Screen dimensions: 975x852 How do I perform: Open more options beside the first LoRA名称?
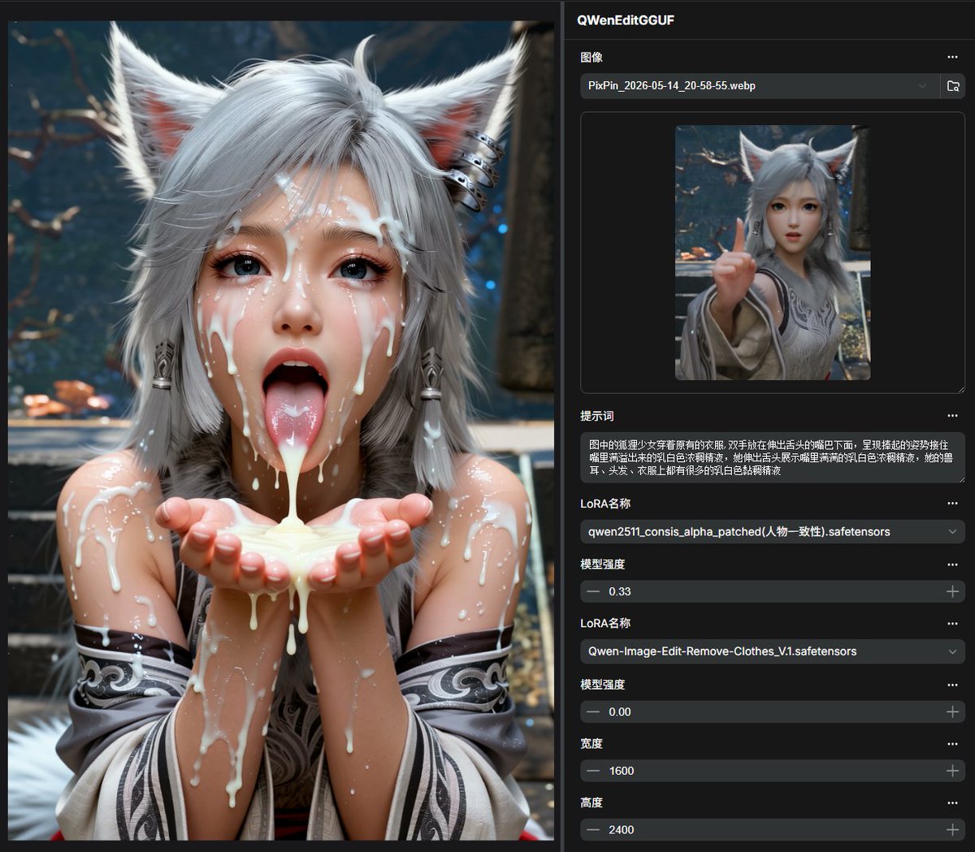coord(952,504)
